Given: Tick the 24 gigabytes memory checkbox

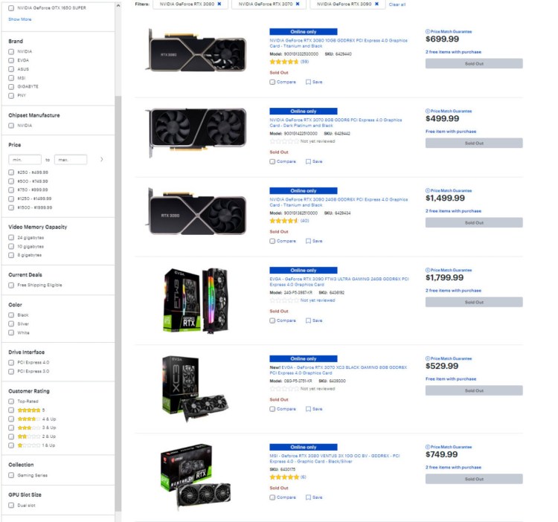Looking at the screenshot, I should (11, 237).
